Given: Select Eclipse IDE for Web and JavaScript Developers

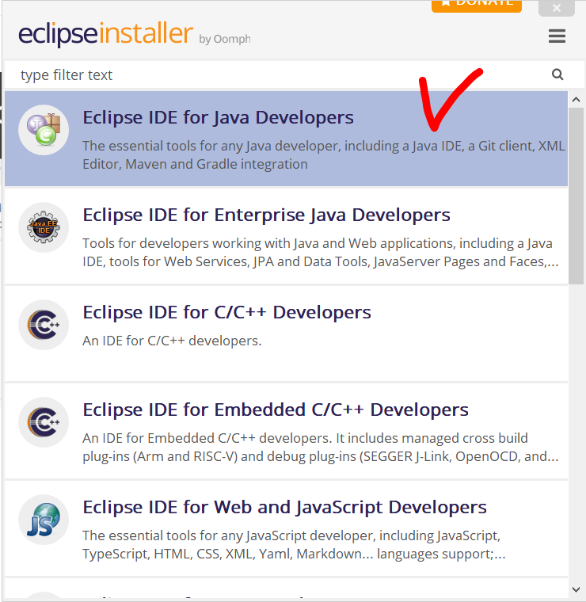Looking at the screenshot, I should click(286, 528).
